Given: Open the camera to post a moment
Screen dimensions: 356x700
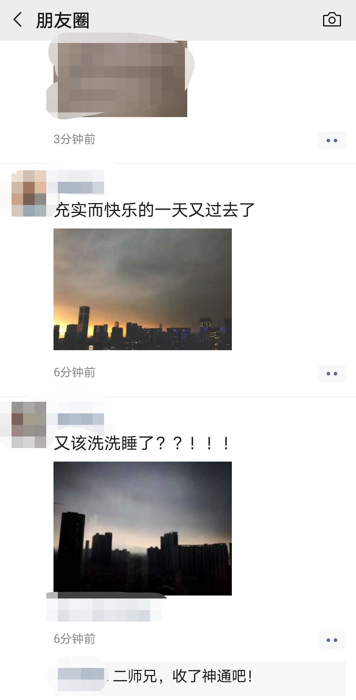Looking at the screenshot, I should [x=332, y=20].
